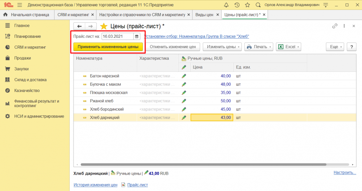The image size is (362, 191).
Task: Add price list to favorites star
Action: point(104,27)
